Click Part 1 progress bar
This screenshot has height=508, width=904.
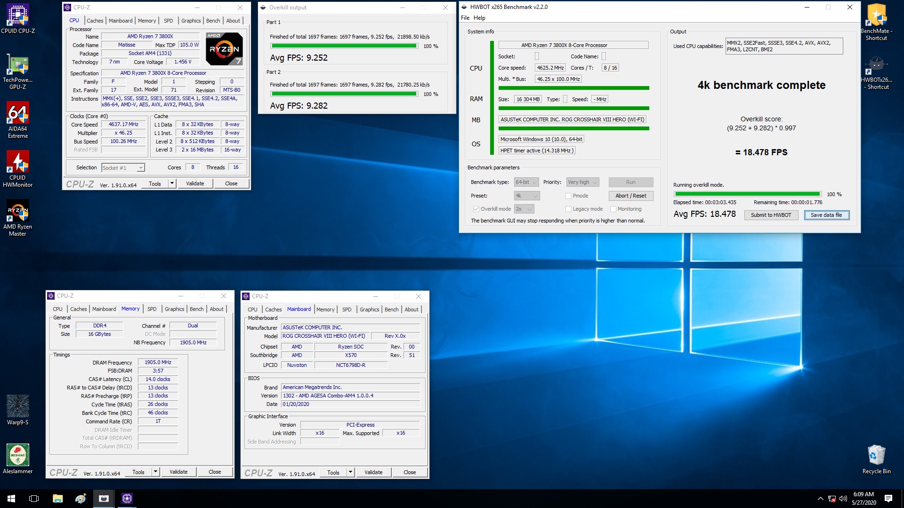(344, 46)
